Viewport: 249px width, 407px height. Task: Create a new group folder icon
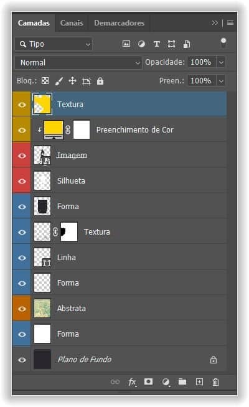tap(182, 381)
